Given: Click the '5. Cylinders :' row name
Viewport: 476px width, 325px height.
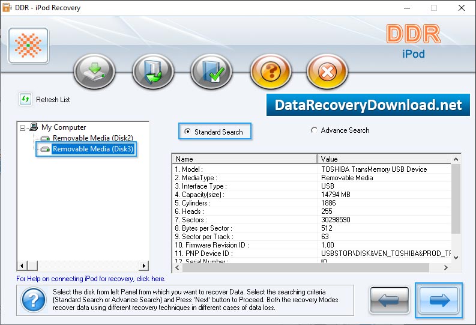Looking at the screenshot, I should pyautogui.click(x=193, y=203).
